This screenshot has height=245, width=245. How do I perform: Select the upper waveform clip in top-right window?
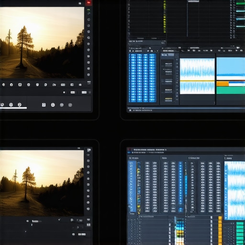(x=197, y=69)
